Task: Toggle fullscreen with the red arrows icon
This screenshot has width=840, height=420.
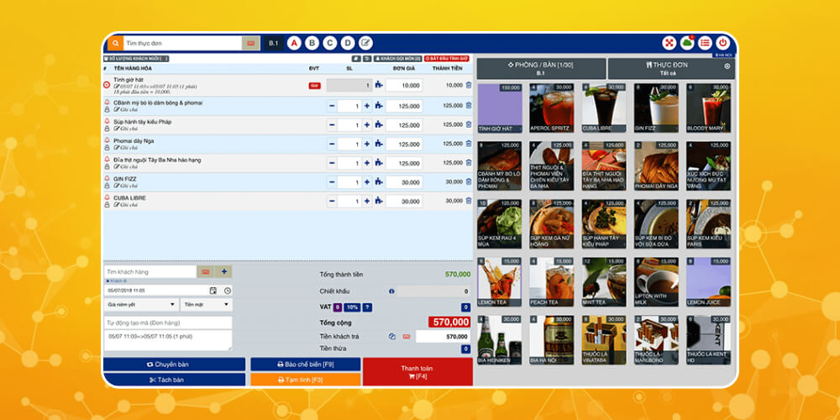Action: (x=669, y=43)
